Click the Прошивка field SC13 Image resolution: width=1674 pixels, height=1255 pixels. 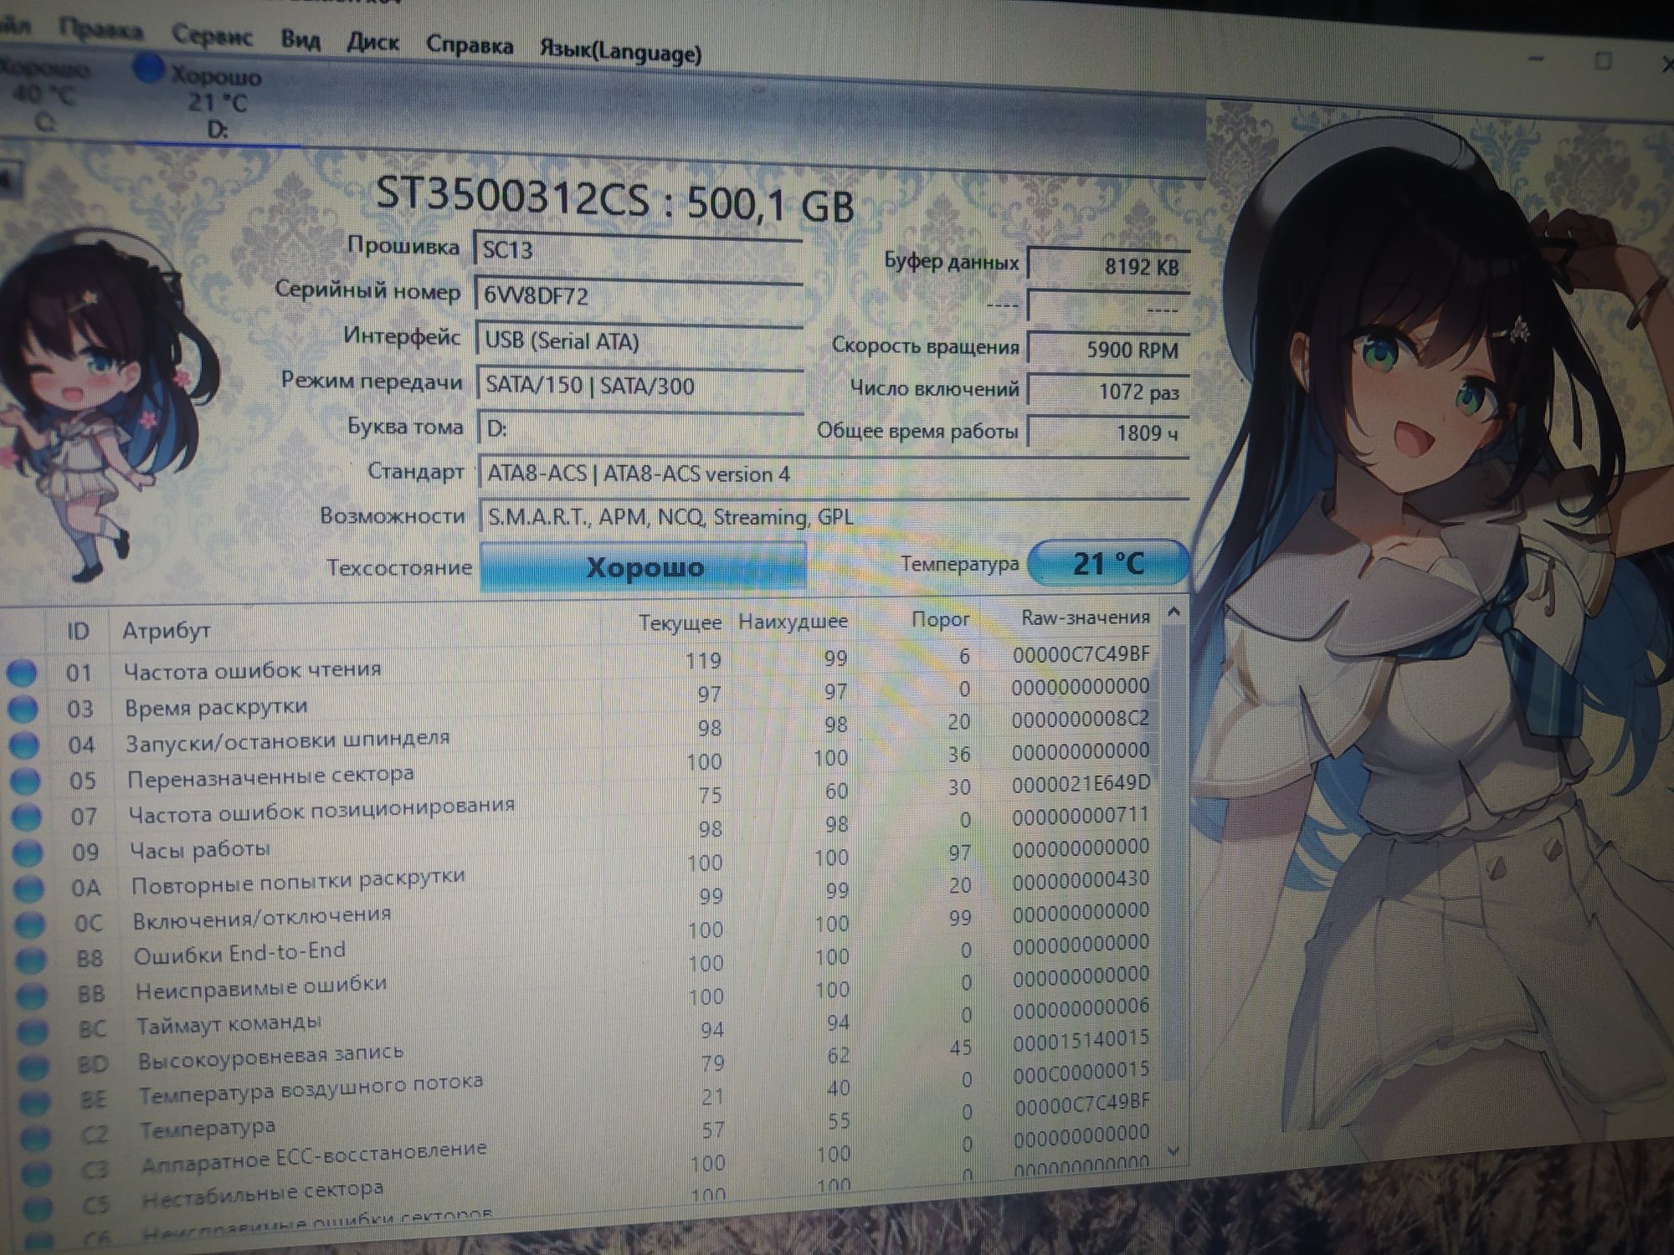(x=639, y=249)
